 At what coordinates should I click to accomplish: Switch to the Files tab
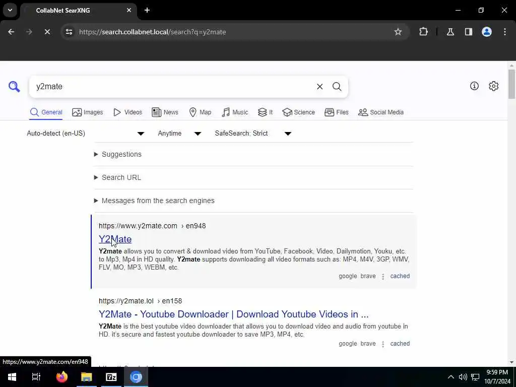(336, 112)
